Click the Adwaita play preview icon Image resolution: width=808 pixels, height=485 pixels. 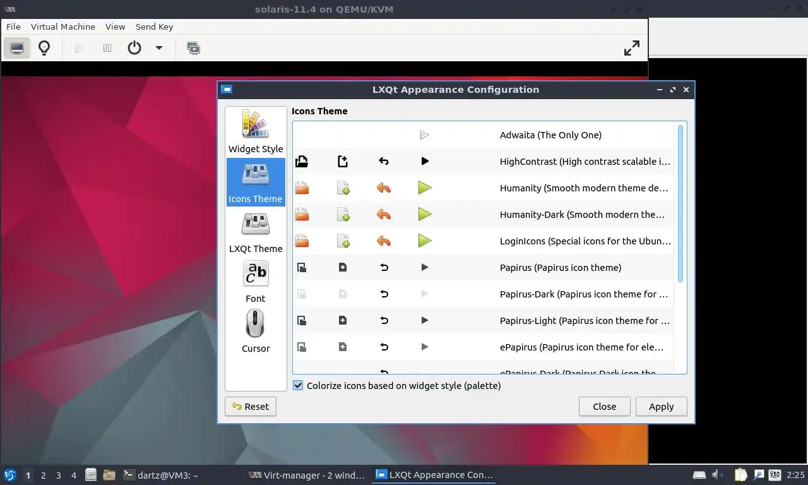click(x=425, y=135)
